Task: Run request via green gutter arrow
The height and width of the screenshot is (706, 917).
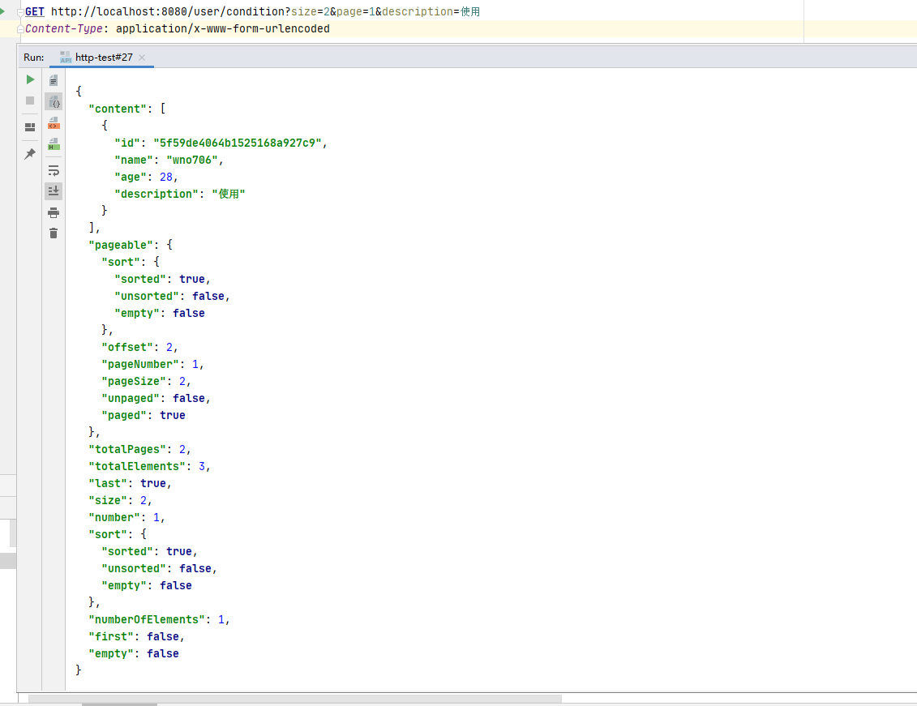Action: tap(2, 11)
